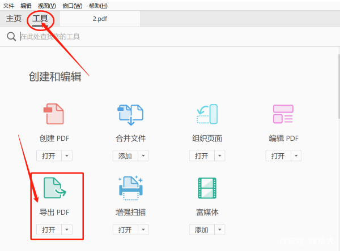Expand dropdown arrow beside 富媒体 添加
The width and height of the screenshot is (340, 251).
[220, 230]
